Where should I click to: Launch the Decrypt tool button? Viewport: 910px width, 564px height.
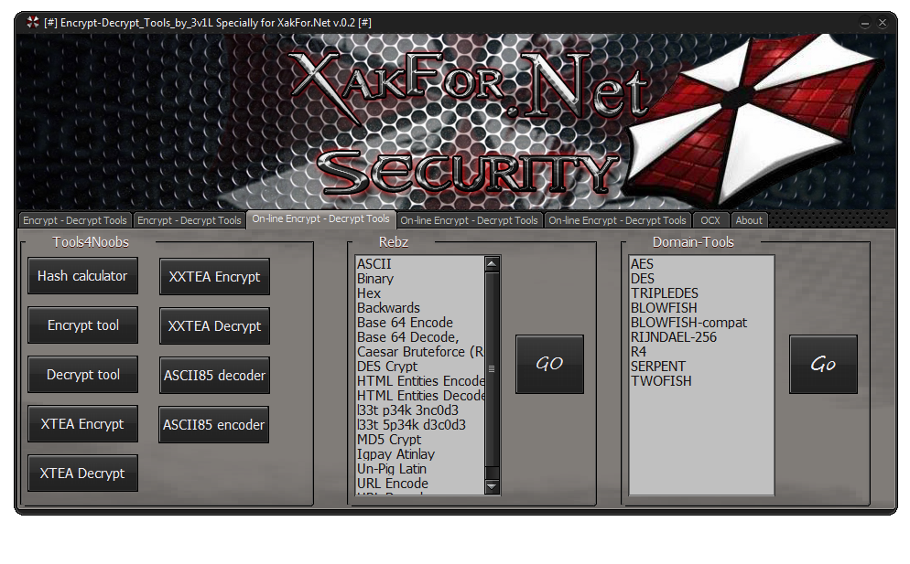(x=82, y=375)
